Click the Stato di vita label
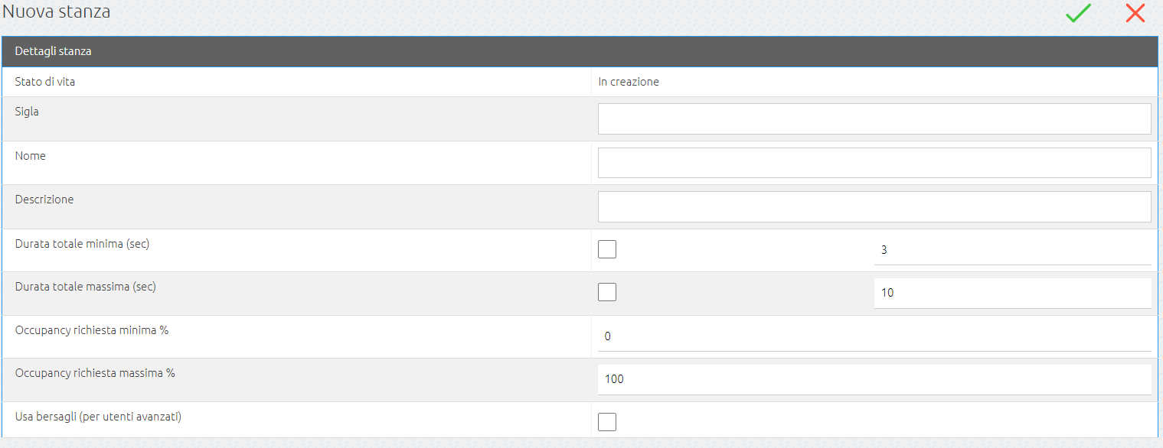1163x448 pixels. pos(45,81)
